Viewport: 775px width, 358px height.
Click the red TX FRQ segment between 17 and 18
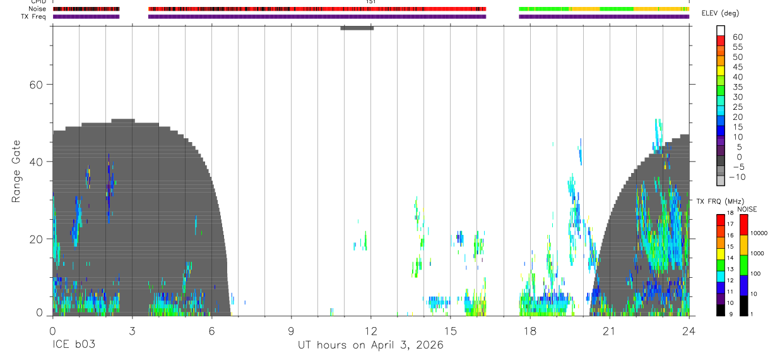720,219
